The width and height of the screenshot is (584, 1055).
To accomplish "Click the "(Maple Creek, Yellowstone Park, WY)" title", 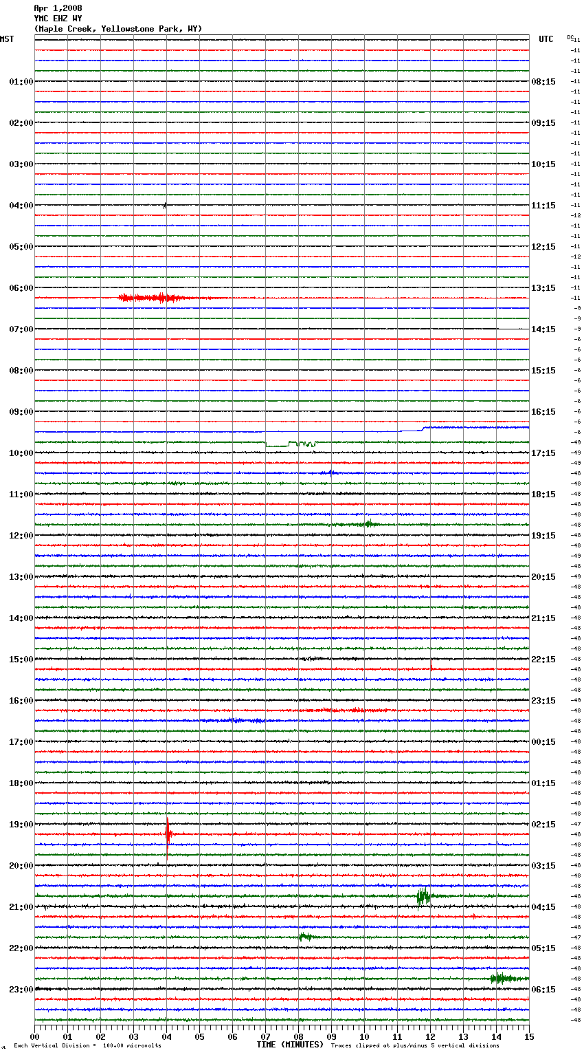I will 118,29.
